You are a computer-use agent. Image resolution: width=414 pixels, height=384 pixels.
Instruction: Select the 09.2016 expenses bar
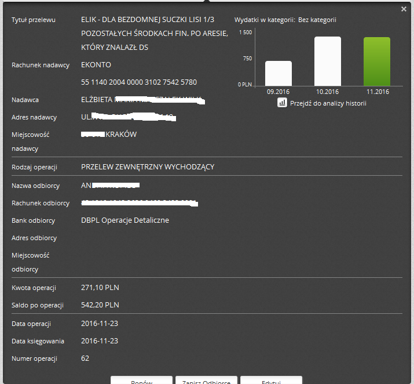[x=279, y=74]
